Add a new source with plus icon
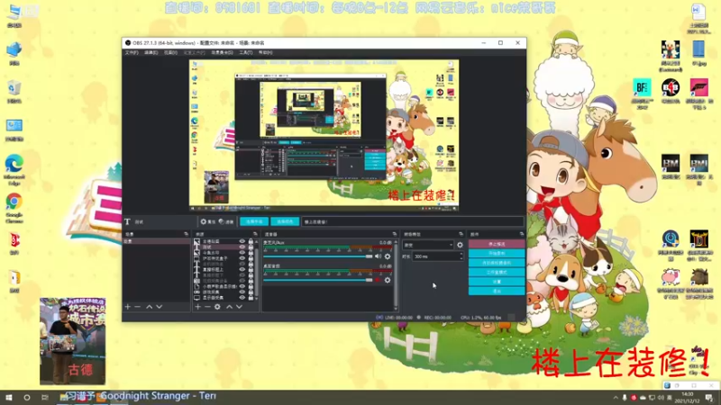 click(197, 307)
